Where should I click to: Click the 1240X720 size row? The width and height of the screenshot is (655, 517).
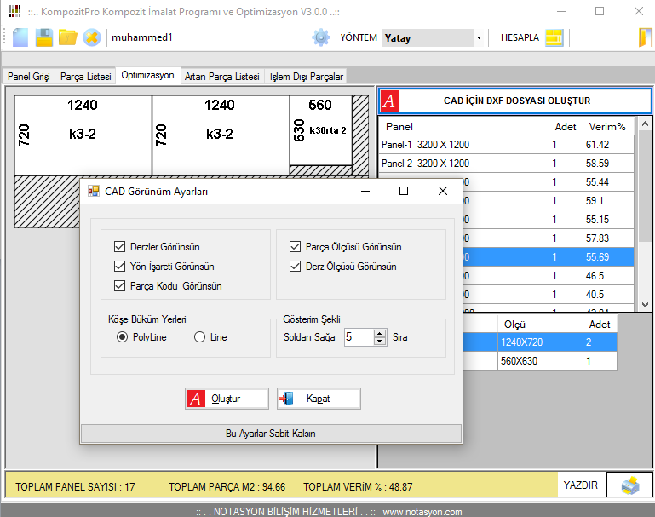click(540, 342)
